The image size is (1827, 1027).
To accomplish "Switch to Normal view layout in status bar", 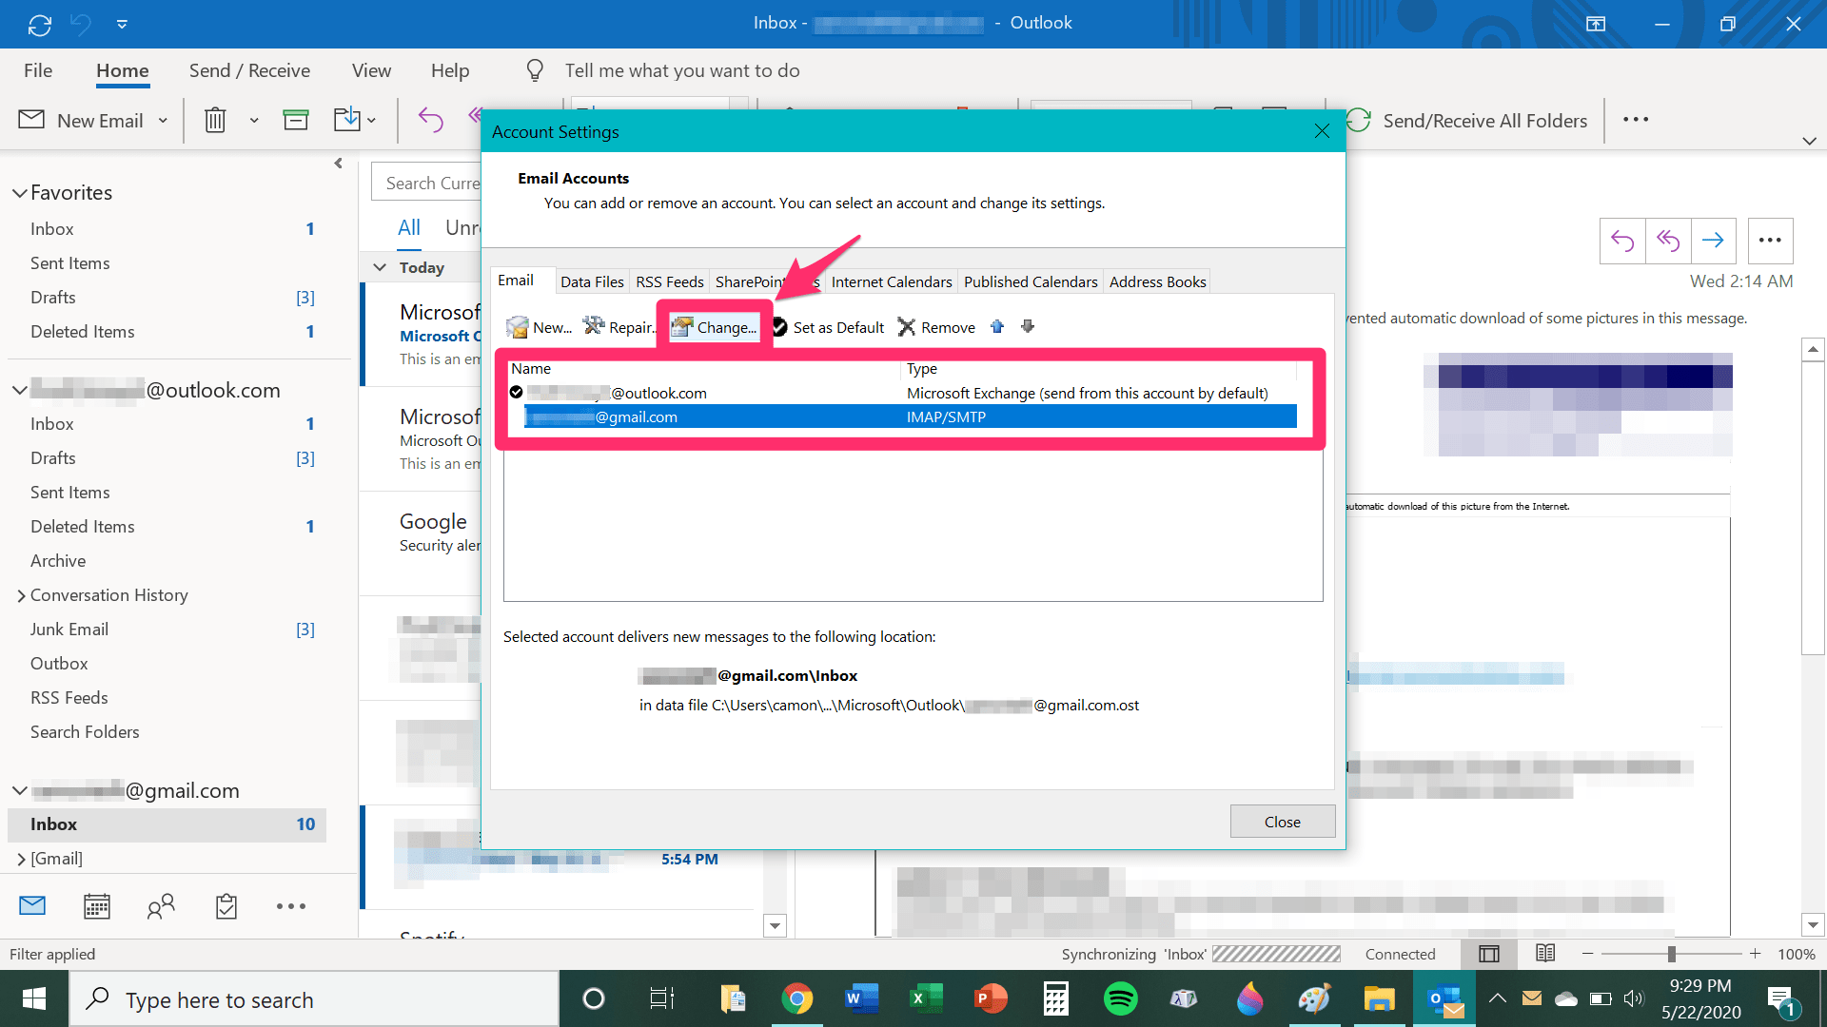I will click(x=1489, y=953).
